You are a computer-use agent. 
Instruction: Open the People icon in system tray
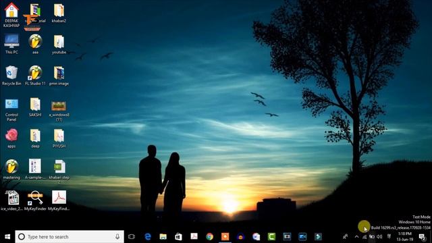(x=345, y=237)
